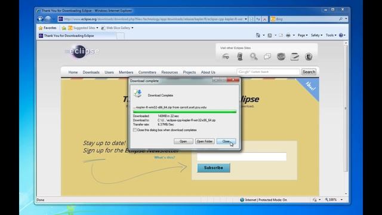Click the browser Back arrow button
The image size is (382, 215).
(x=41, y=19)
